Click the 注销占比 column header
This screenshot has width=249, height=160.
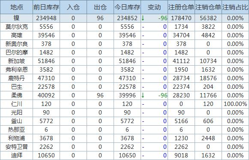(x=235, y=7)
